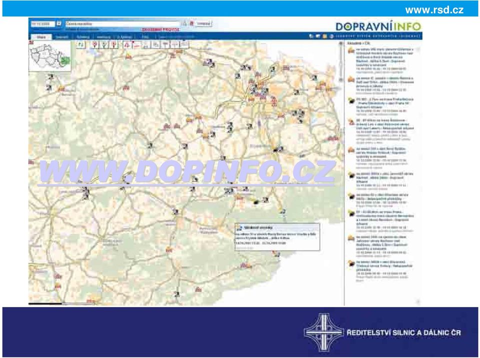Click the www.rsd.cz text in the top banner
The height and width of the screenshot is (358, 480).
pyautogui.click(x=434, y=10)
